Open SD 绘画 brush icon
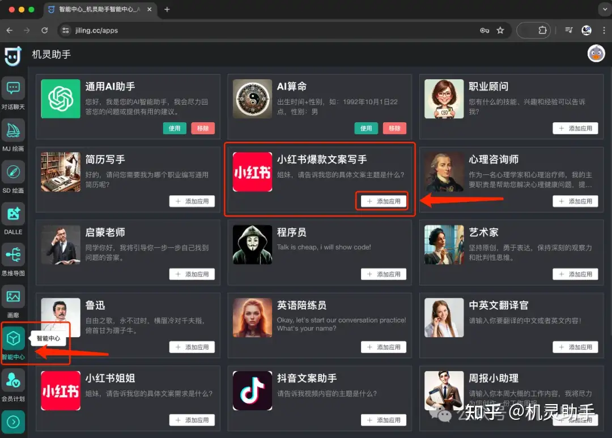The height and width of the screenshot is (438, 612). tap(13, 172)
